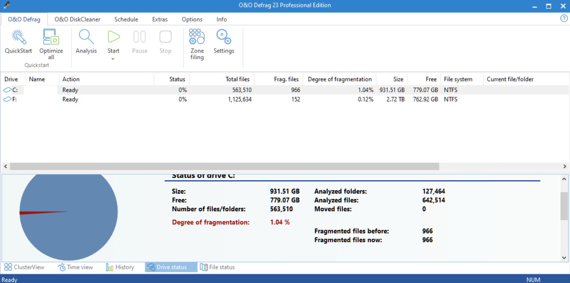Image resolution: width=570 pixels, height=283 pixels.
Task: Expand the Start button dropdown arrow
Action: [x=113, y=59]
